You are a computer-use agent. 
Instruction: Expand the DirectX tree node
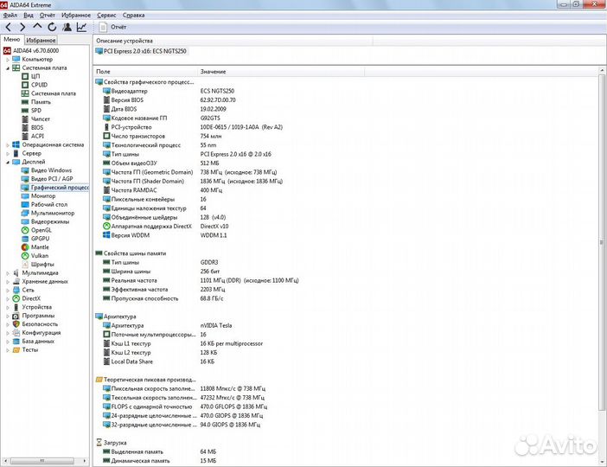coord(8,299)
